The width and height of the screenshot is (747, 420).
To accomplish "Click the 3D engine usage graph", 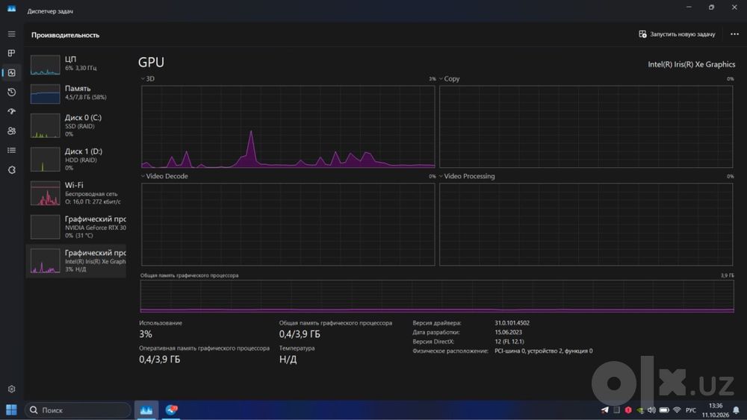I will click(x=288, y=127).
